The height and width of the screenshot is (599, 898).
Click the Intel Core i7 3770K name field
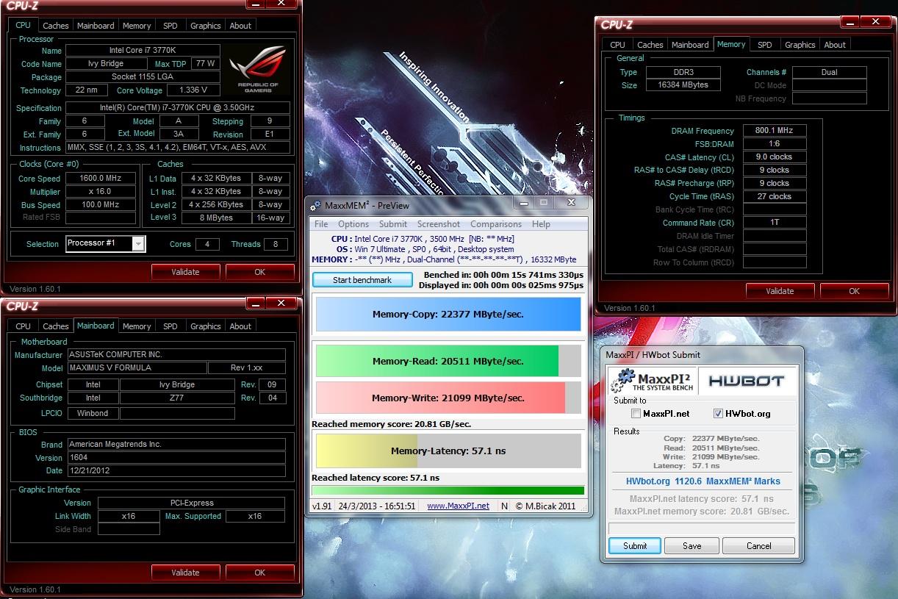[143, 51]
